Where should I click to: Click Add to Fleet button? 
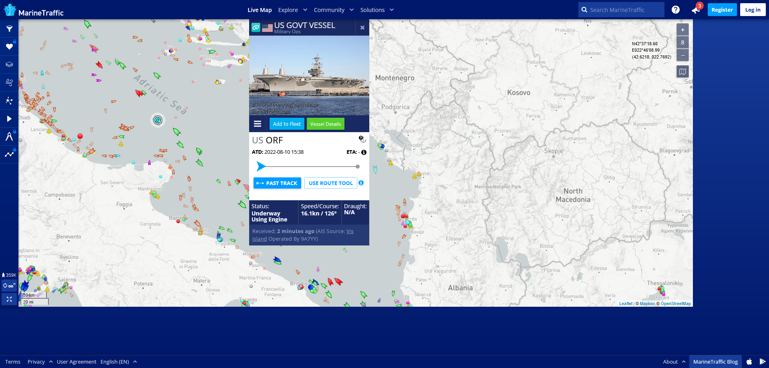tap(287, 124)
